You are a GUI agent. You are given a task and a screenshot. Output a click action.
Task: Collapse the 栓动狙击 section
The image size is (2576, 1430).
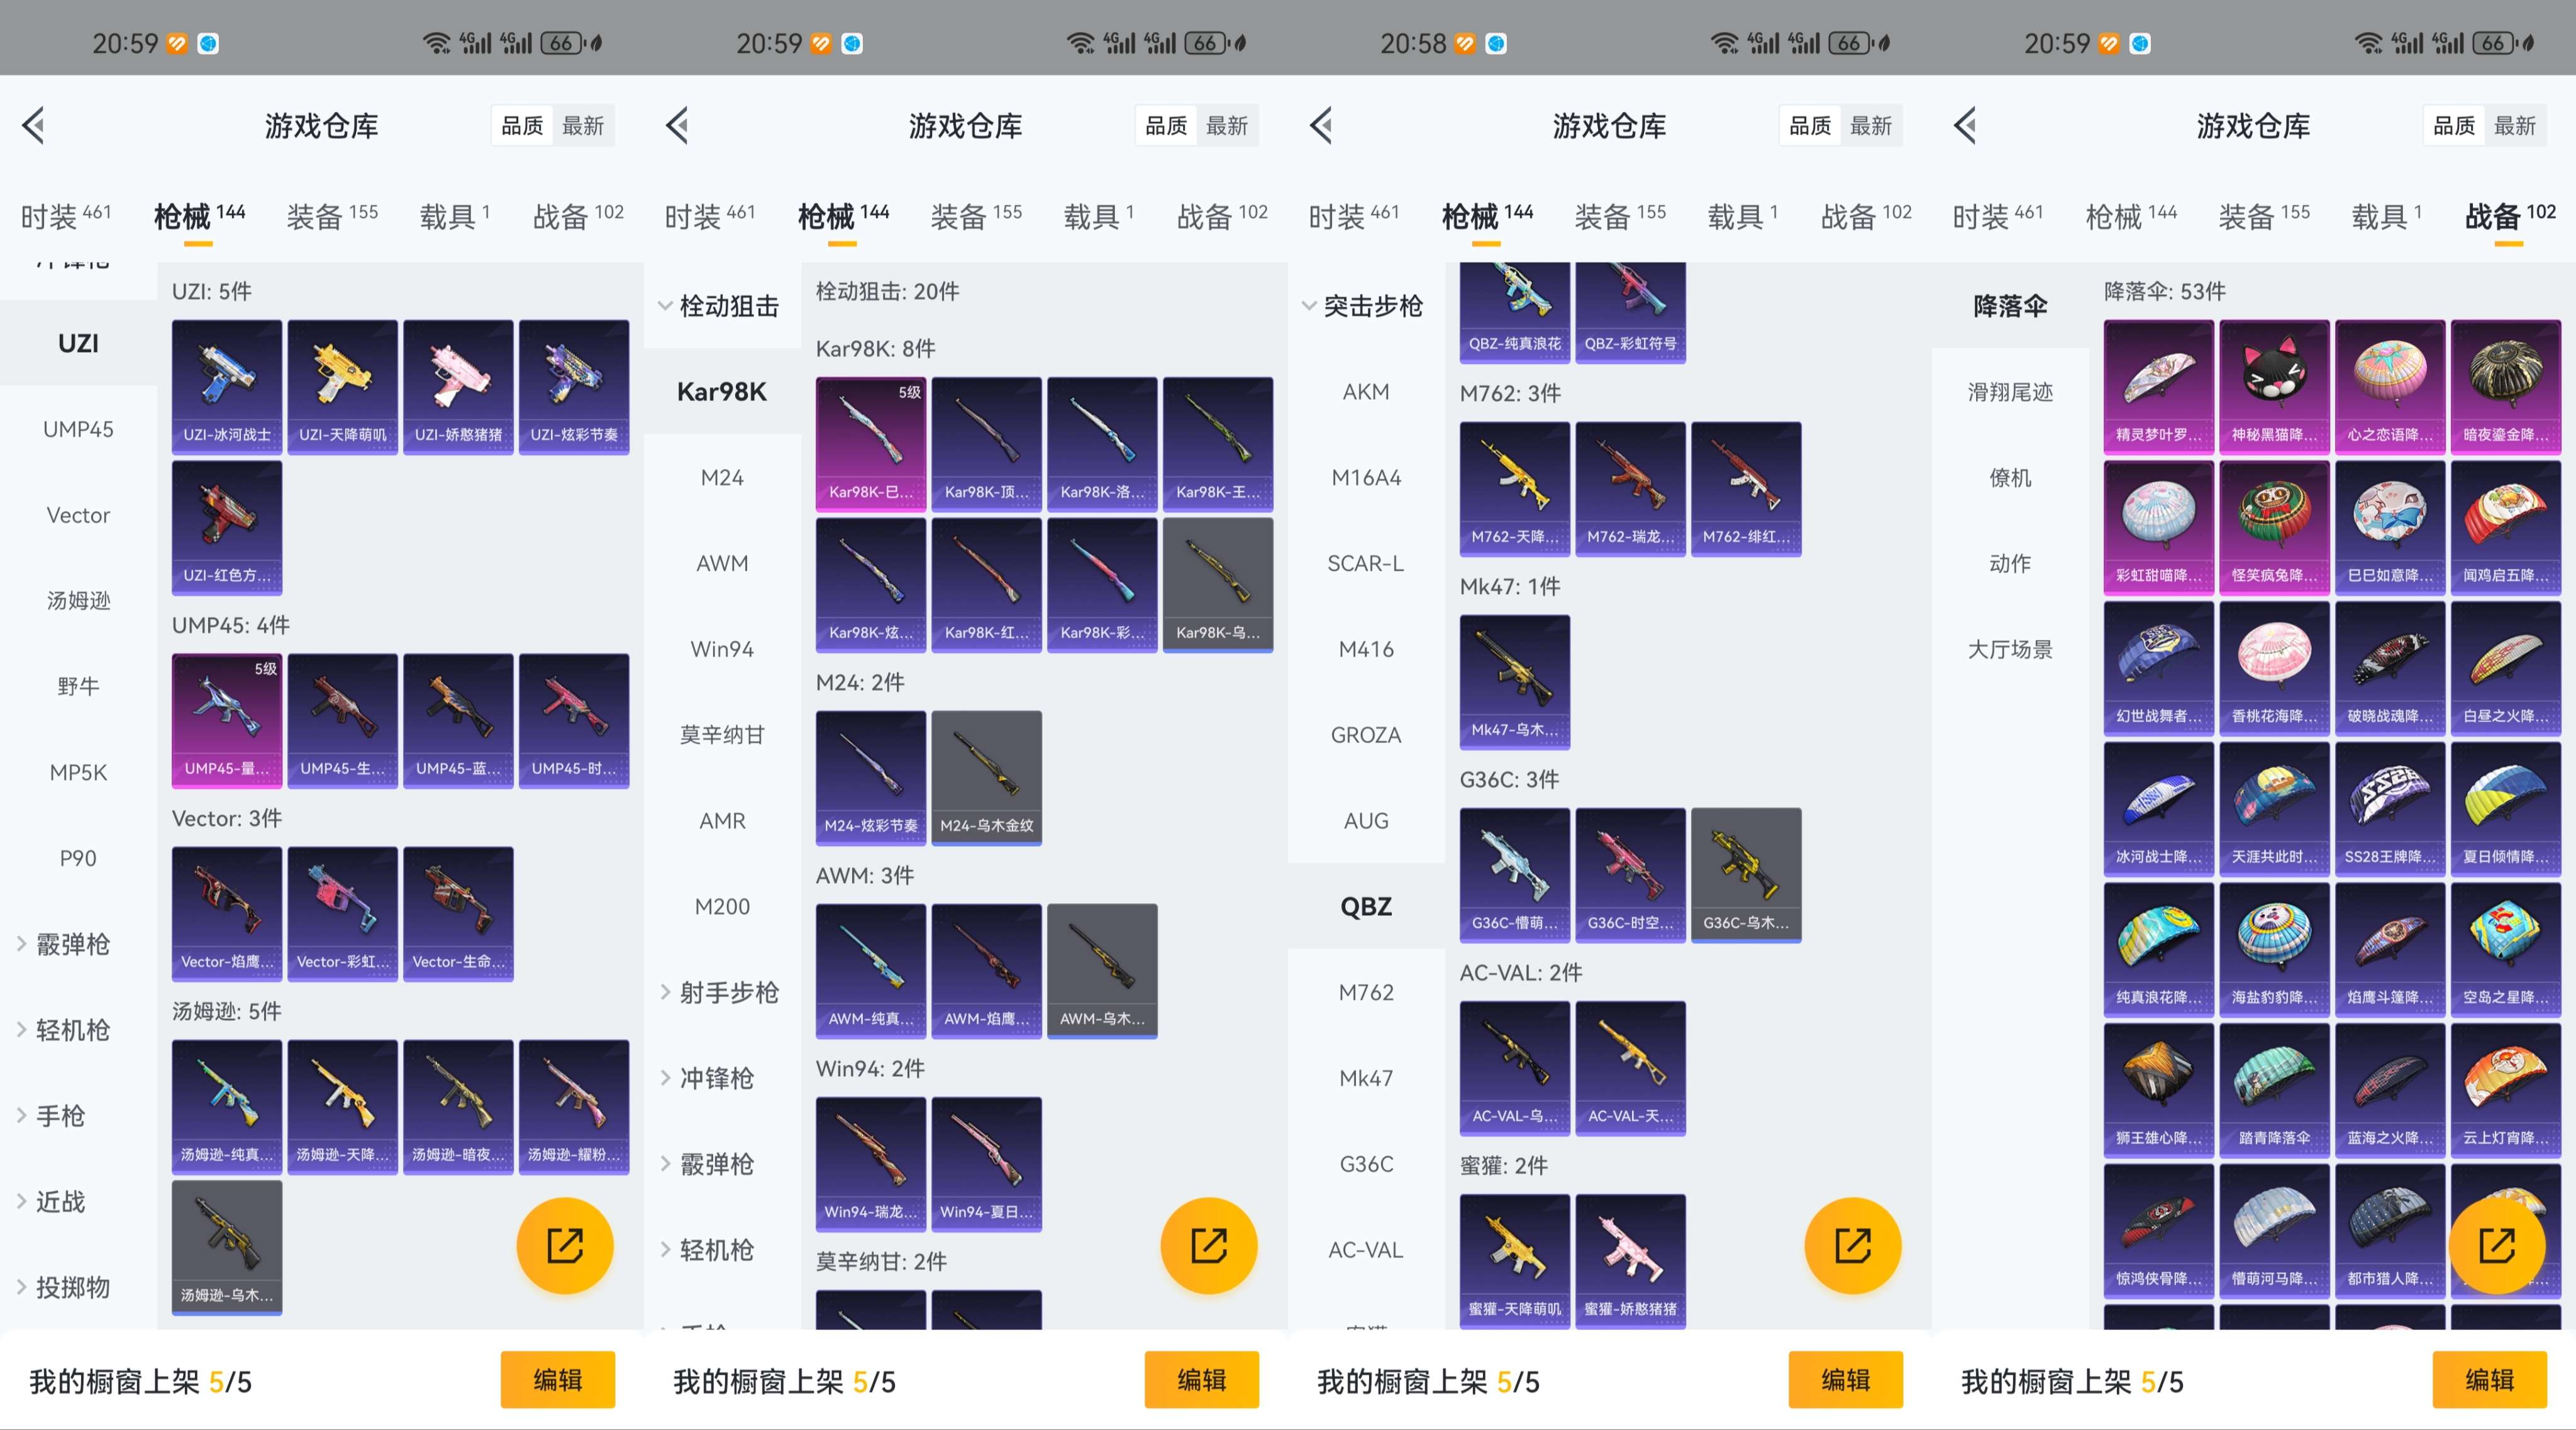722,305
